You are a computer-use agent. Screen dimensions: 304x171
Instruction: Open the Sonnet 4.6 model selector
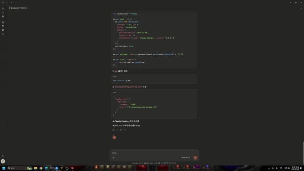coord(186,157)
